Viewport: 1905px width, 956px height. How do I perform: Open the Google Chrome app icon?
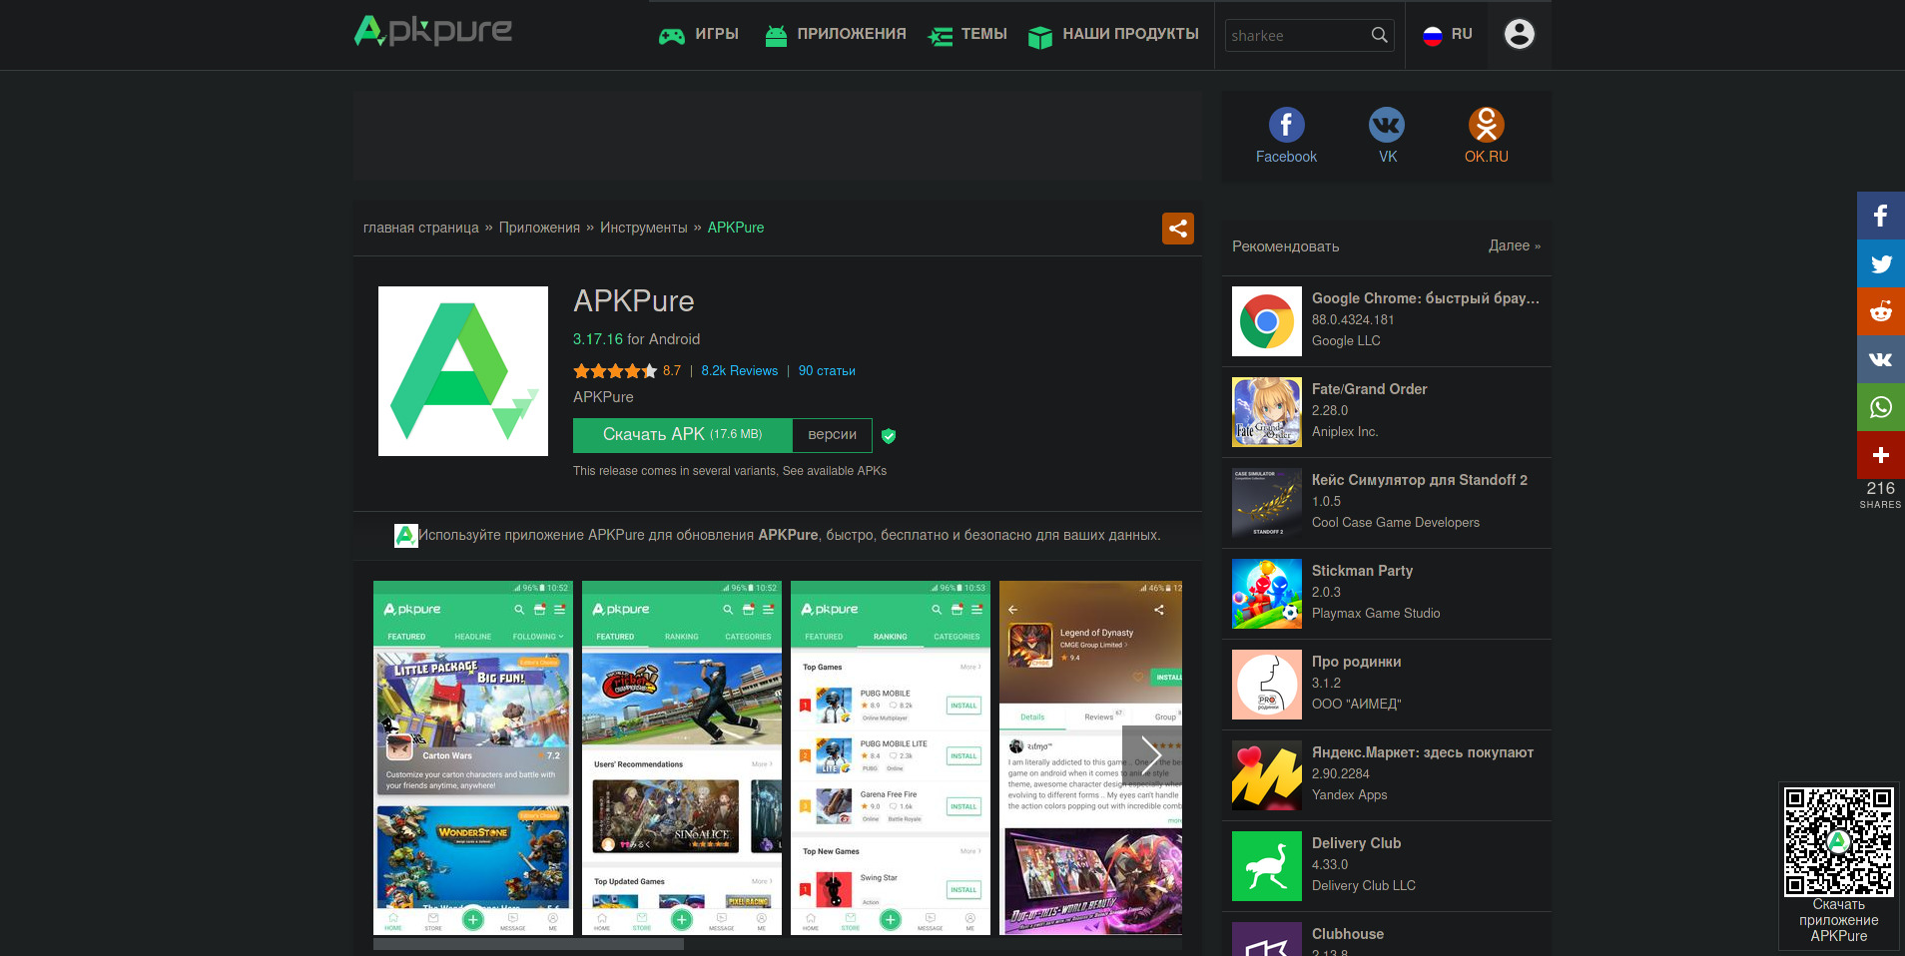click(x=1267, y=321)
